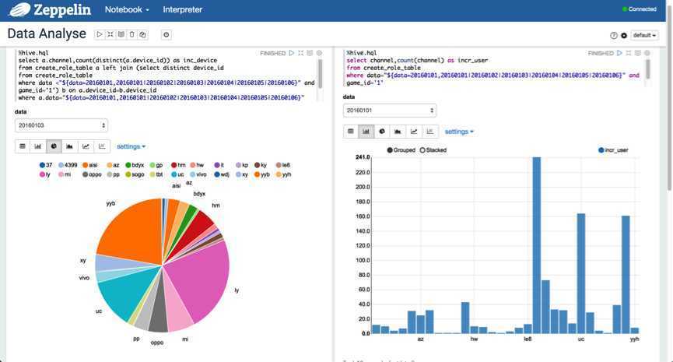Select the Grouped bar mode radio
Screen dimensions: 673x362
pyautogui.click(x=401, y=150)
